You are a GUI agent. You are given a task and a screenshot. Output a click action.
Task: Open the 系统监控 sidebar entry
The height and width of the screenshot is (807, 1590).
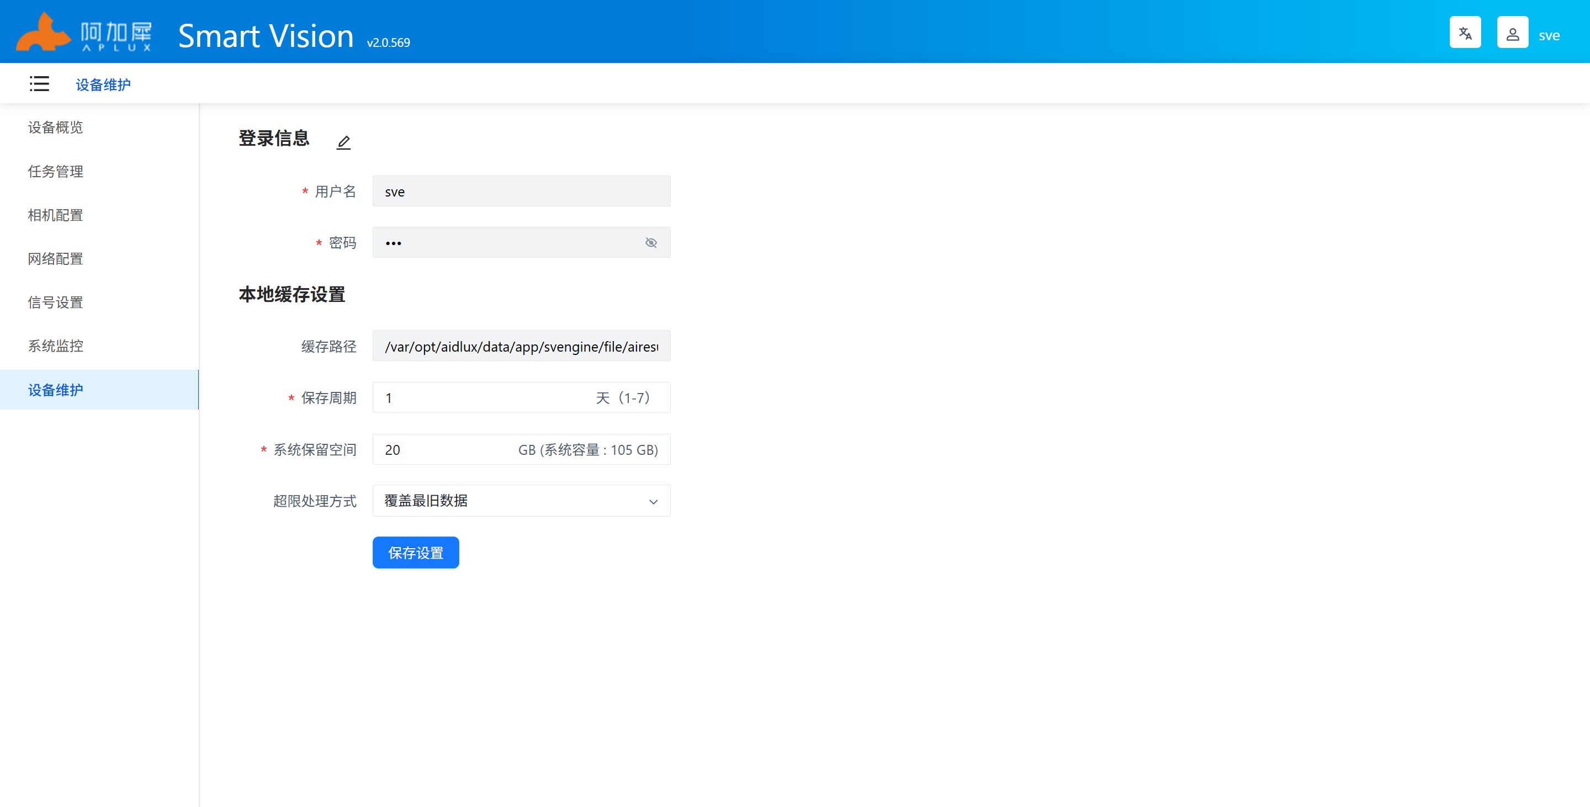56,346
